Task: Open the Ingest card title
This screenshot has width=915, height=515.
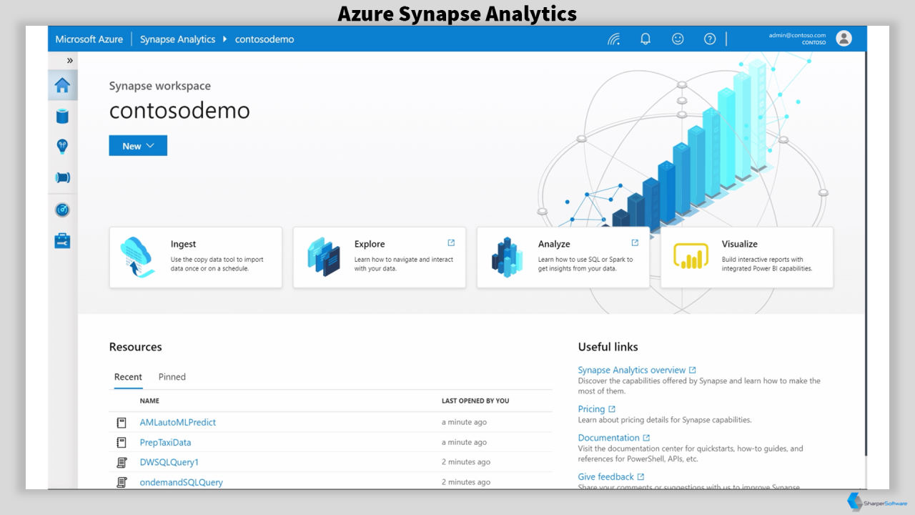Action: [x=183, y=244]
